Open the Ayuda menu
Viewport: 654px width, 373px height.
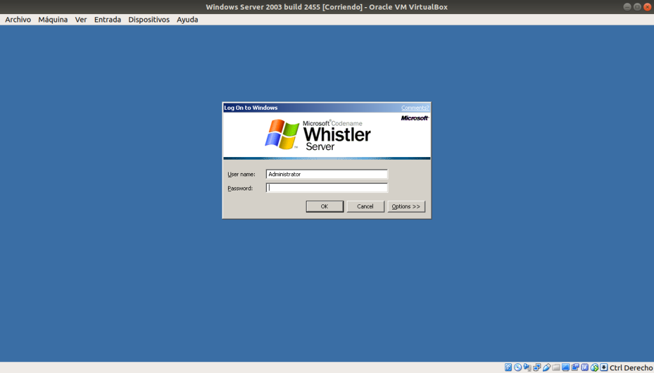(187, 20)
